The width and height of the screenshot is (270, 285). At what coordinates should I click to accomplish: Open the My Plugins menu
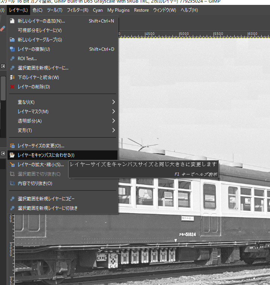118,10
